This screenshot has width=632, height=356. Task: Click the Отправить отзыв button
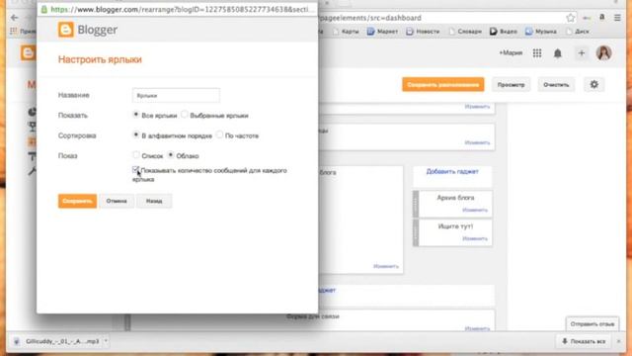click(x=592, y=323)
